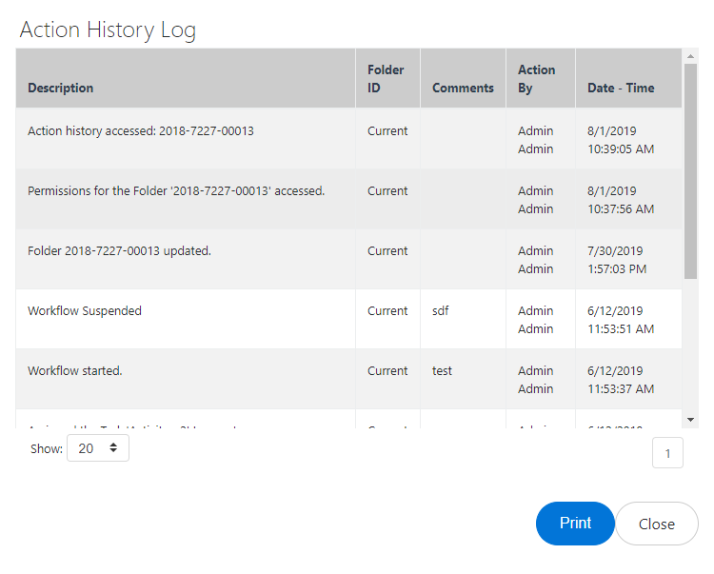Click the vertical scrollbar thumb
The image size is (714, 574).
pos(690,171)
